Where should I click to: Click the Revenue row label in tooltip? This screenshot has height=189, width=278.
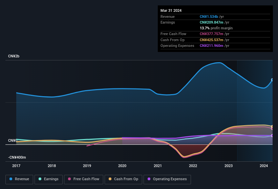(x=168, y=17)
